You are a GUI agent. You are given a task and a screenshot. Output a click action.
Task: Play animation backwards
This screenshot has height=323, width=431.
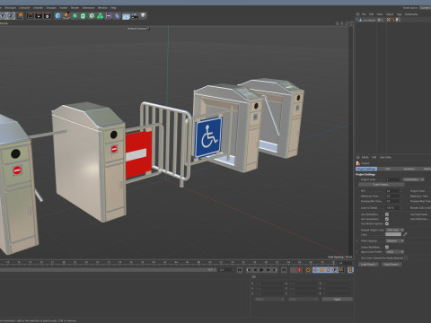point(255,270)
